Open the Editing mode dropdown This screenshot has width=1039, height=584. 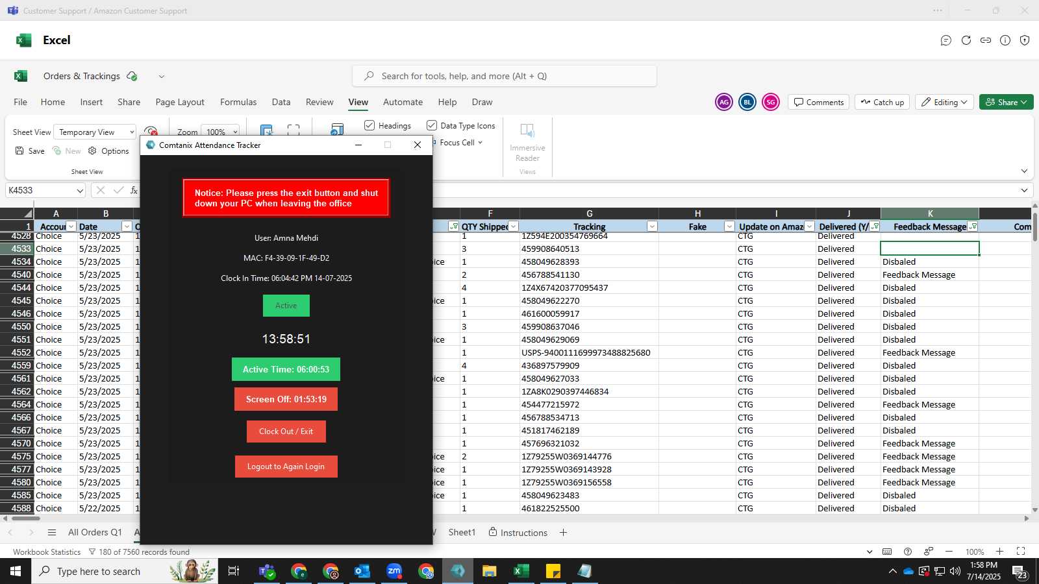coord(944,102)
